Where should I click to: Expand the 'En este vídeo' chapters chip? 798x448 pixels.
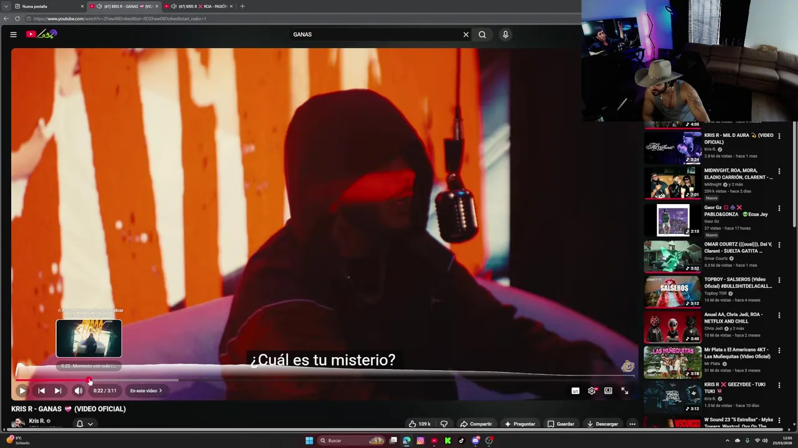point(146,391)
